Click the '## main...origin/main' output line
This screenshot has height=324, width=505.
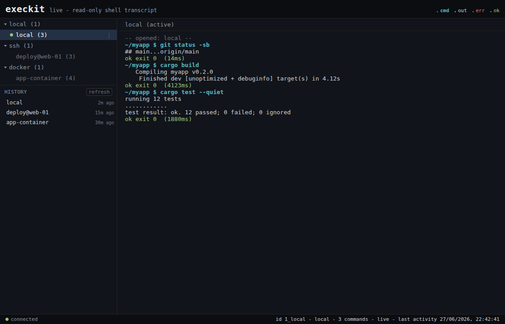click(x=162, y=52)
